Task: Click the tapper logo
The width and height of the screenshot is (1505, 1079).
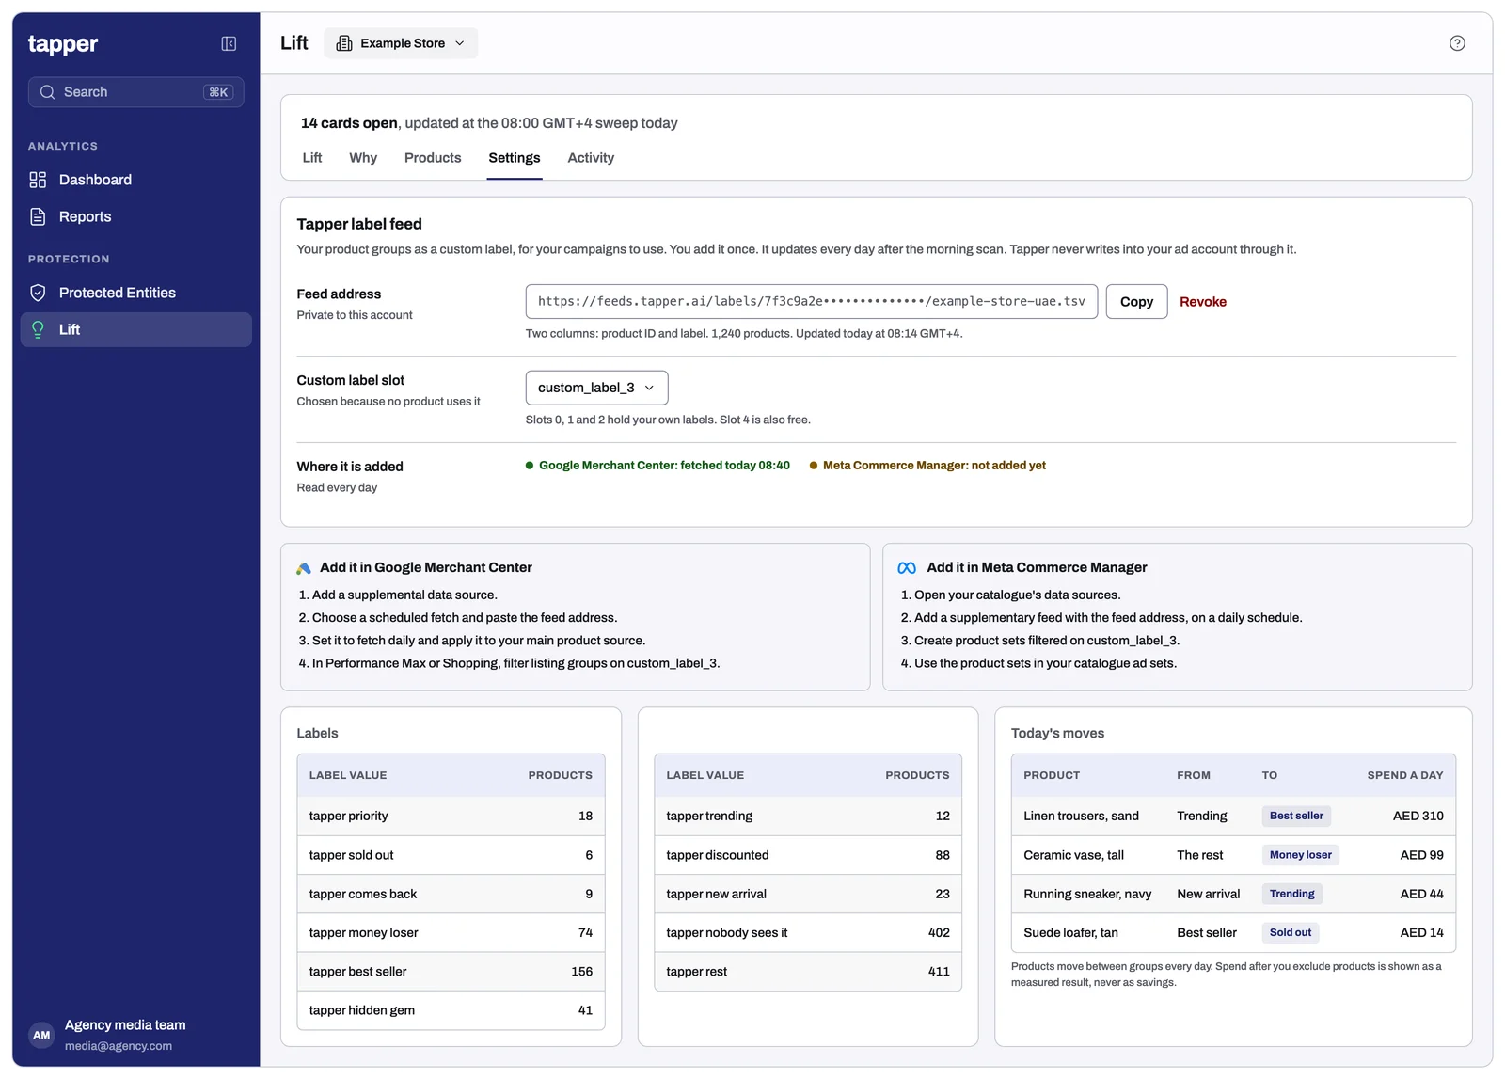Action: coord(63,44)
